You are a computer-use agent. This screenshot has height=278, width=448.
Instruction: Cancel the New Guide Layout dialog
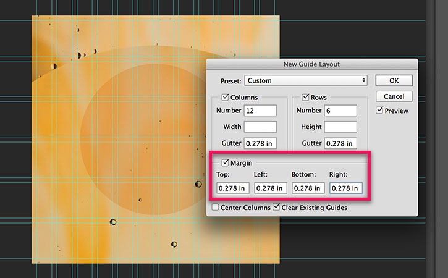(x=394, y=96)
